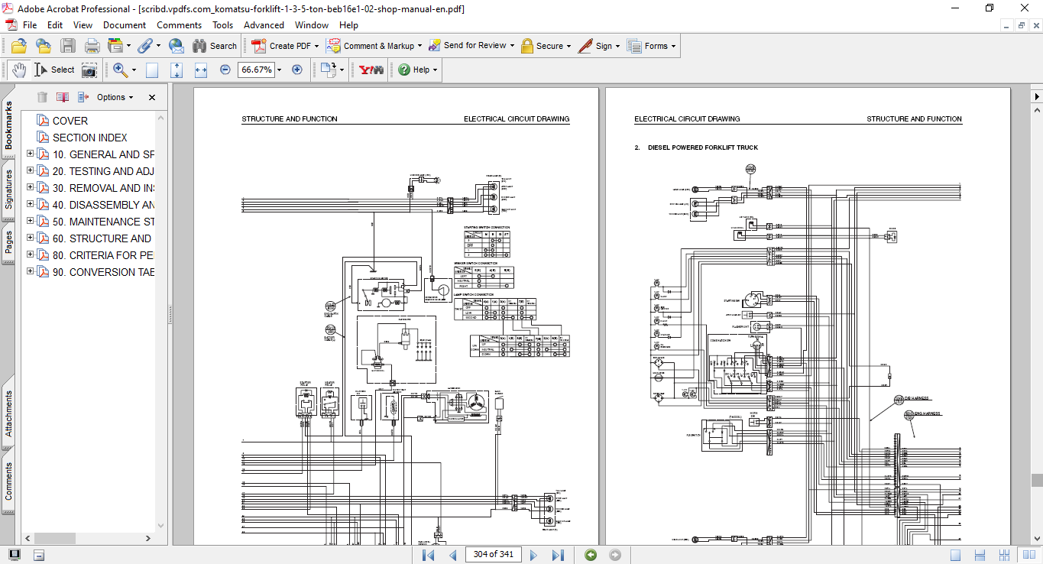This screenshot has height=564, width=1043.
Task: Open the SECTION INDEX bookmark
Action: (89, 138)
